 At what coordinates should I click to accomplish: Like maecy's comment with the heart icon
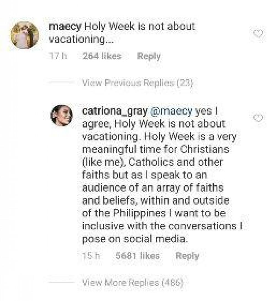[258, 34]
